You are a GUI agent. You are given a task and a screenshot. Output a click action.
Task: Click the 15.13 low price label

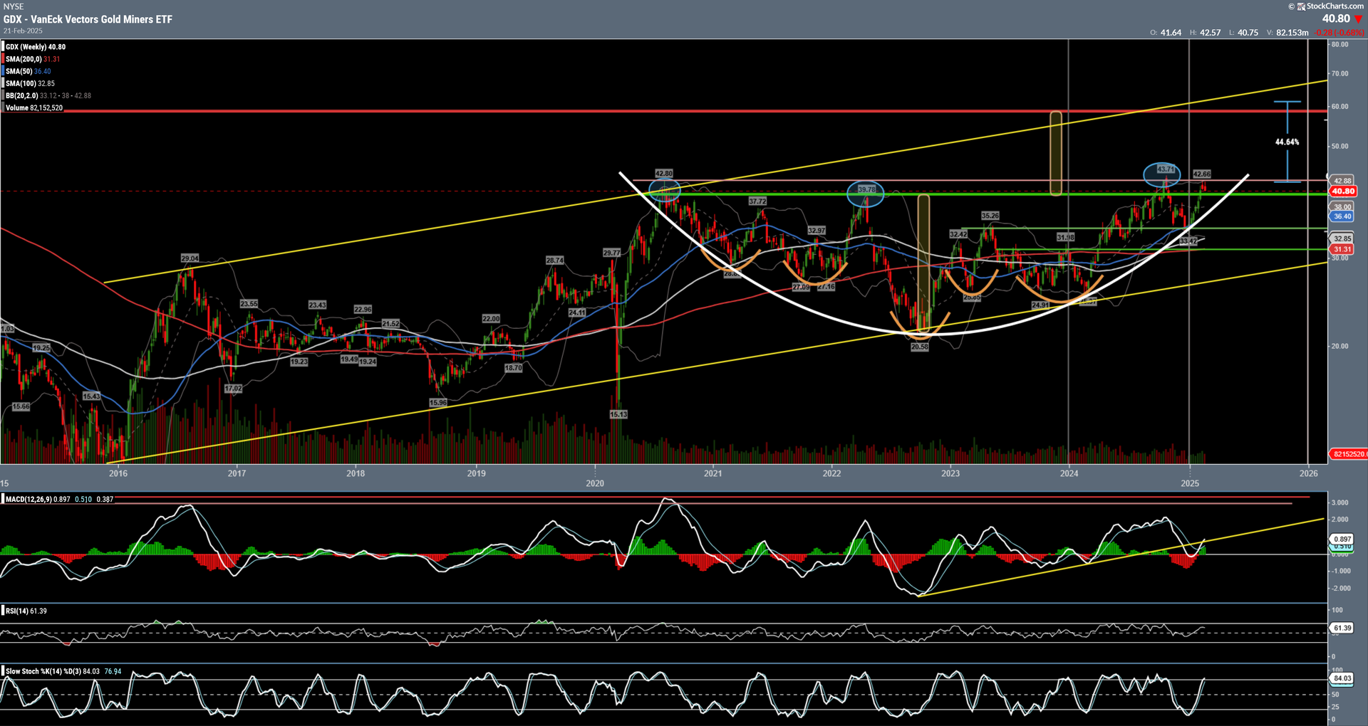(x=618, y=414)
